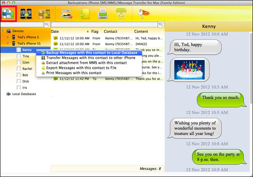Click the key registration toolbar icon

tap(143, 13)
